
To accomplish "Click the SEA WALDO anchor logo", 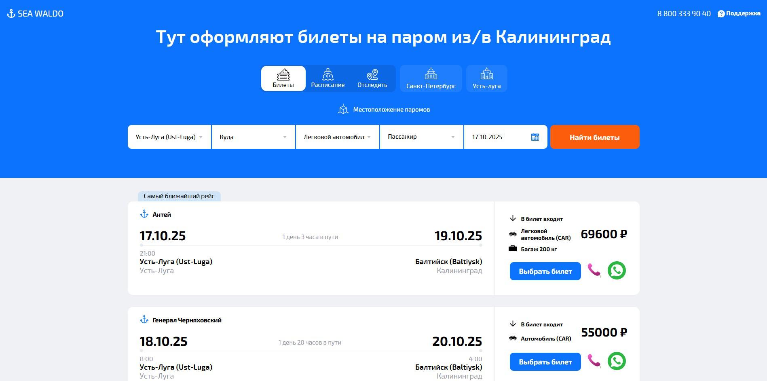I will pyautogui.click(x=11, y=14).
